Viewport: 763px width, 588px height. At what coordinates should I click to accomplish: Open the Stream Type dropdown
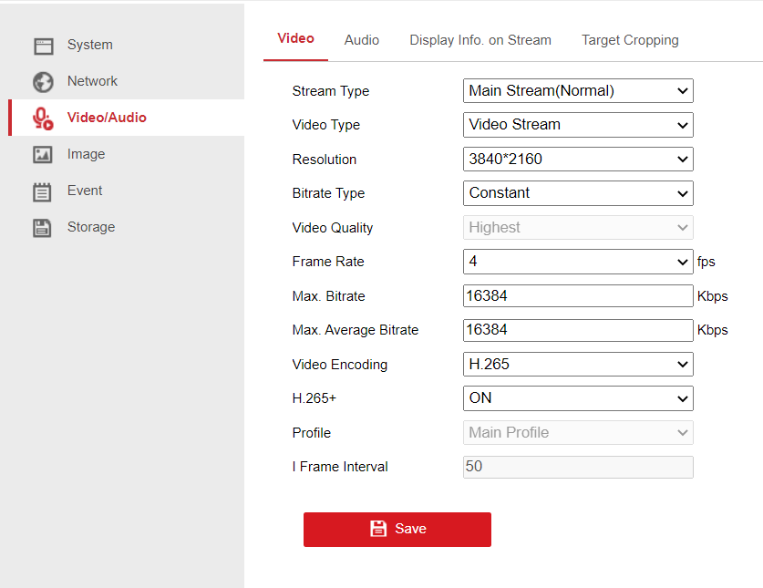click(578, 91)
